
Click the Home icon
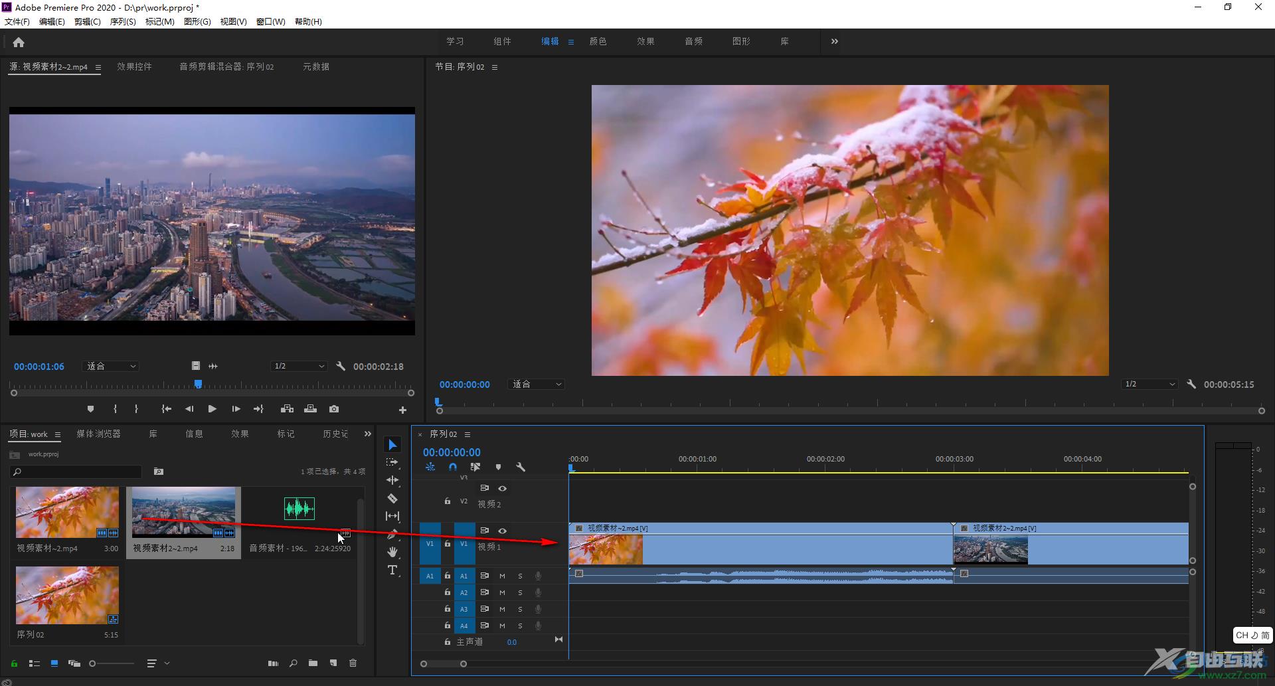point(19,42)
